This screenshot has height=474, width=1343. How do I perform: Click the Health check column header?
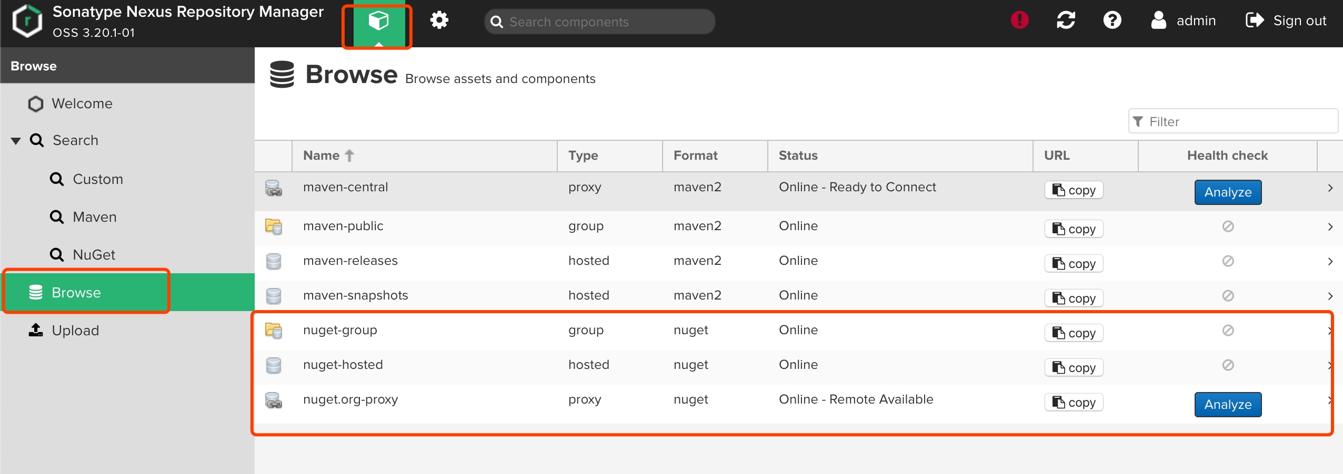tap(1228, 156)
